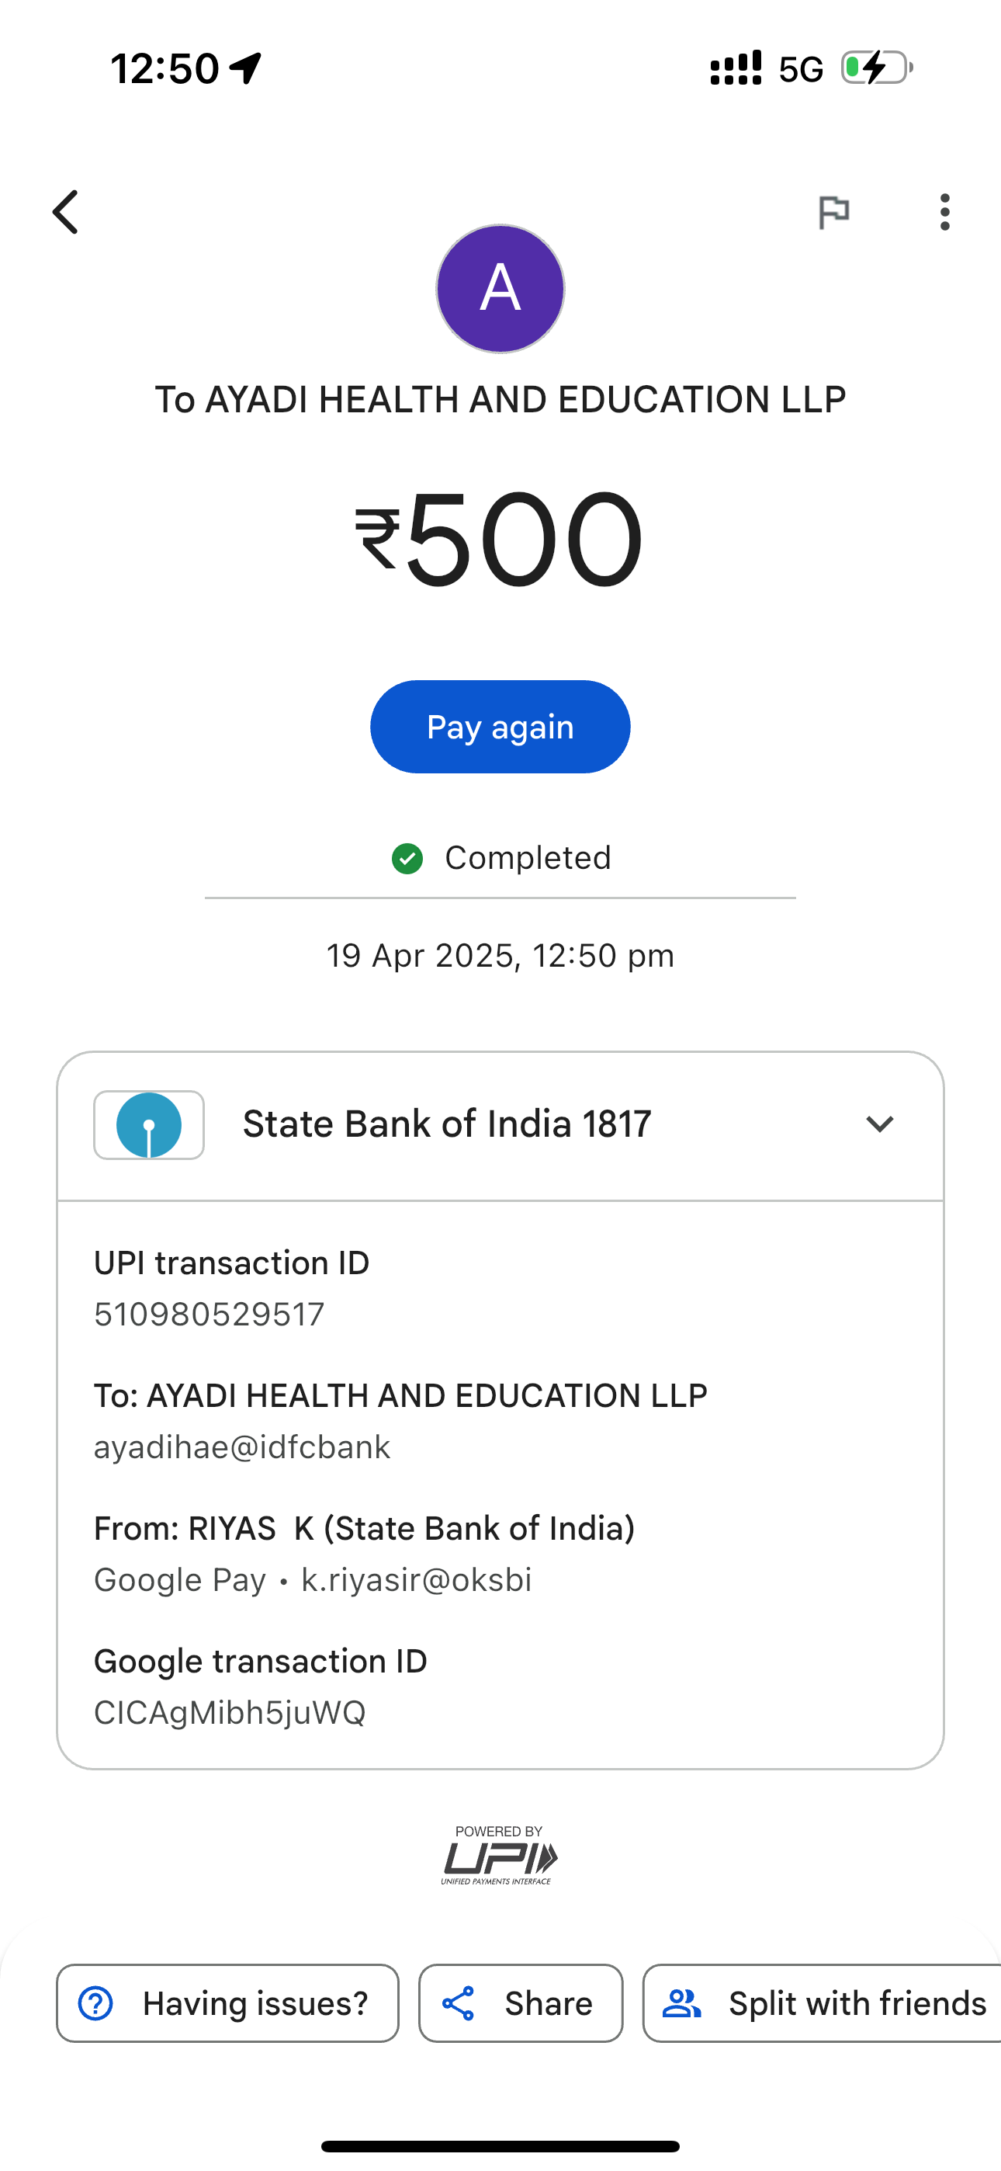Tap the ₹500 amount
The height and width of the screenshot is (2171, 1001).
[500, 540]
